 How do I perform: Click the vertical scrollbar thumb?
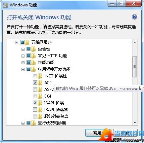135,67
